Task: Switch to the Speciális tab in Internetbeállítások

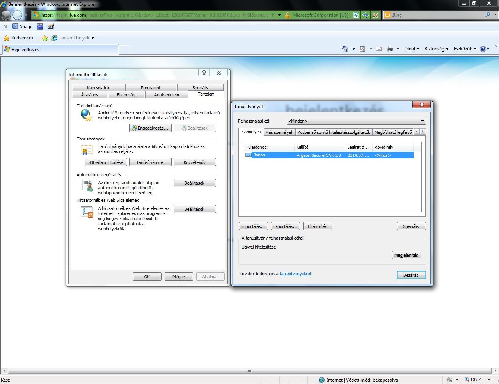Action: tap(200, 88)
